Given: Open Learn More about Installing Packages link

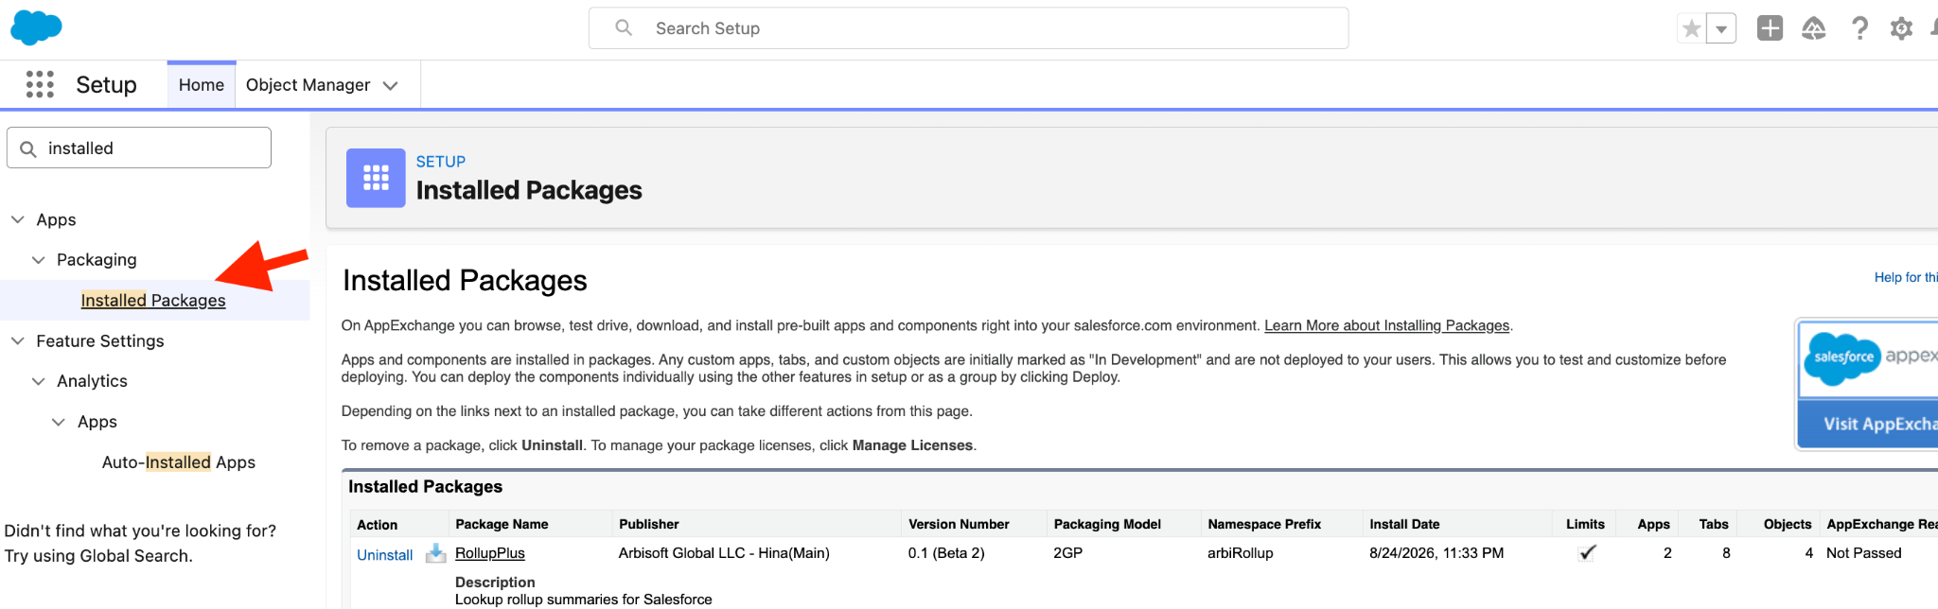Looking at the screenshot, I should tap(1386, 325).
